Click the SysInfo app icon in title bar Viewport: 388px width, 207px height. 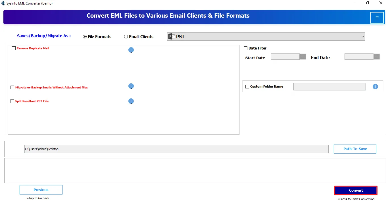tap(3, 3)
